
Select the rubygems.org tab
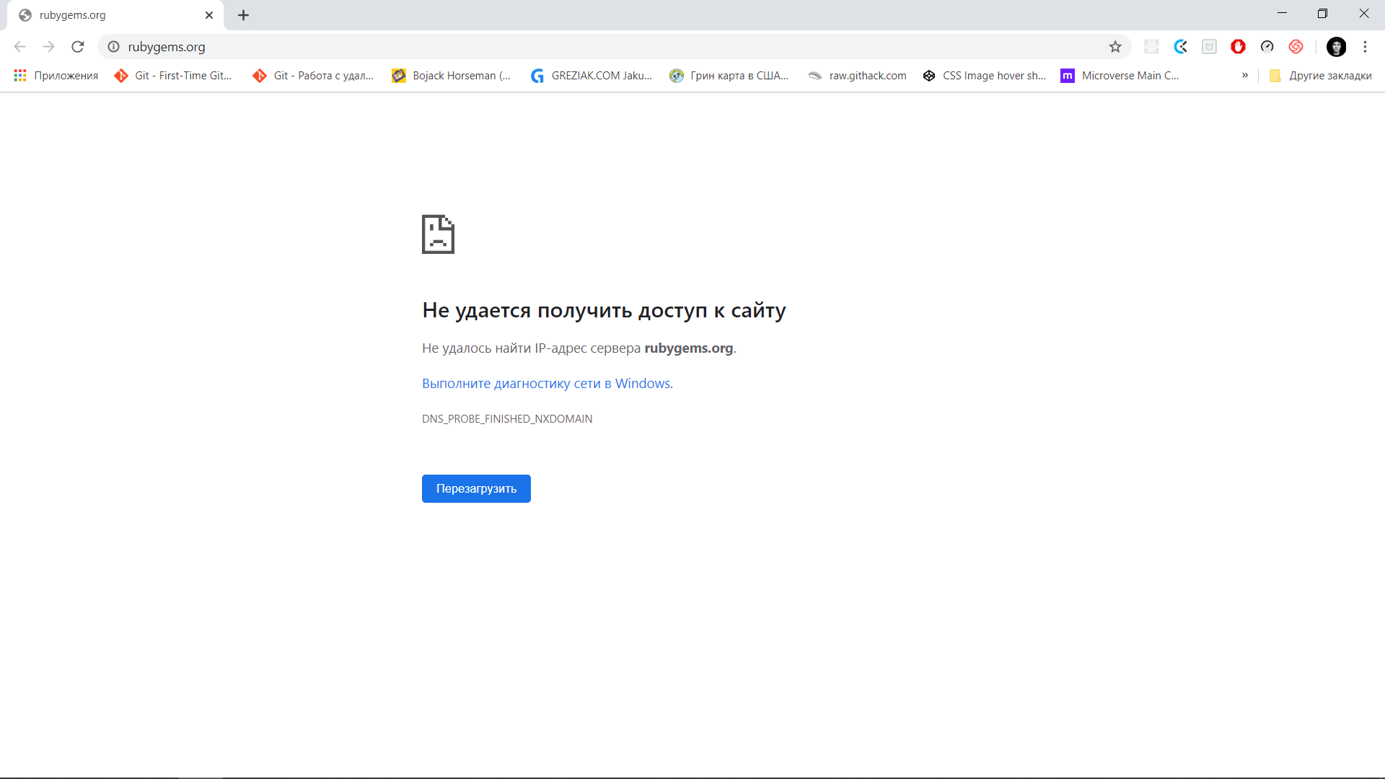115,15
